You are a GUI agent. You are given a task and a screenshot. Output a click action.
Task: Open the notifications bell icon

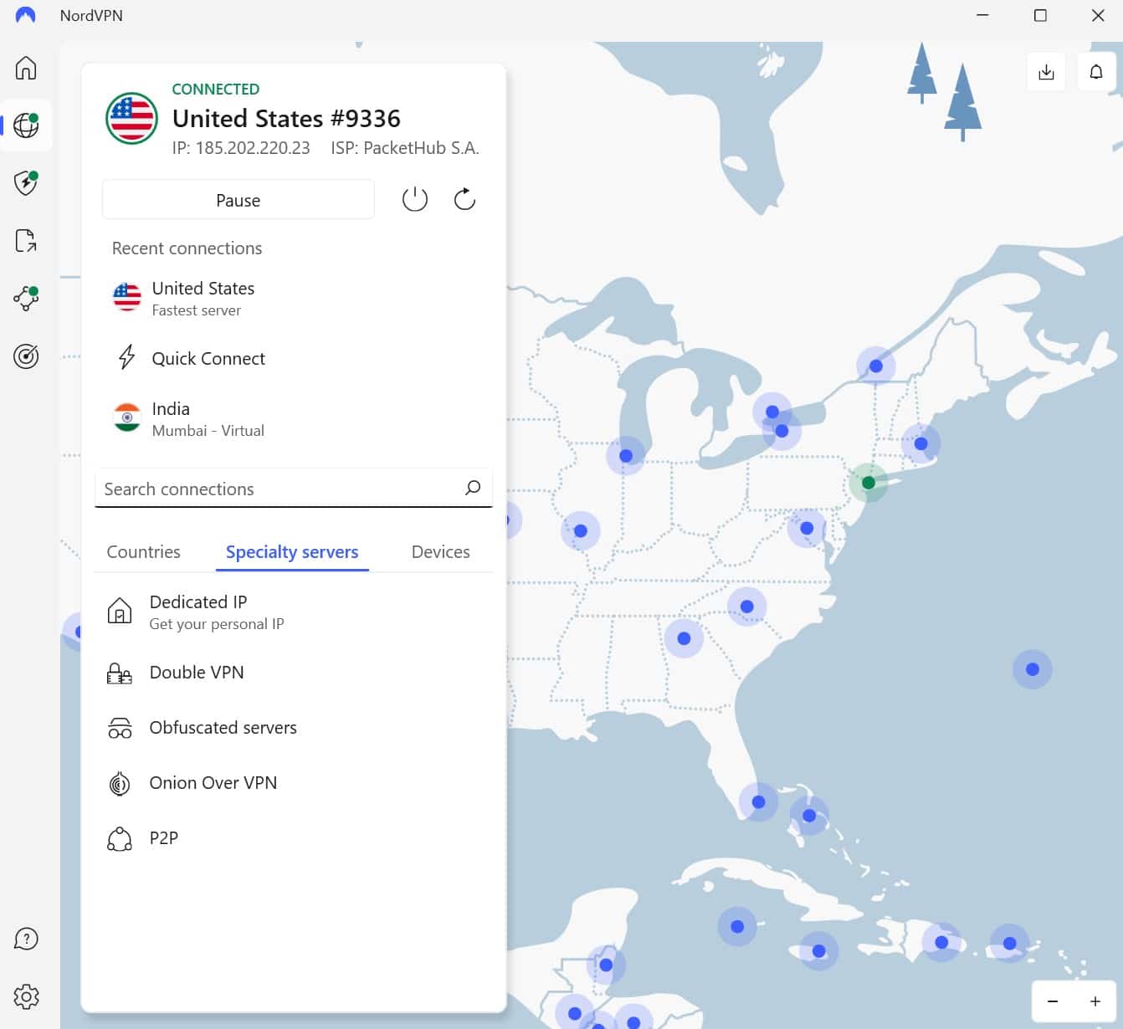1096,72
